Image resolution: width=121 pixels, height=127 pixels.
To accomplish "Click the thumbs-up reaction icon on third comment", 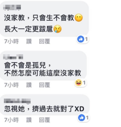I will click(x=82, y=118).
